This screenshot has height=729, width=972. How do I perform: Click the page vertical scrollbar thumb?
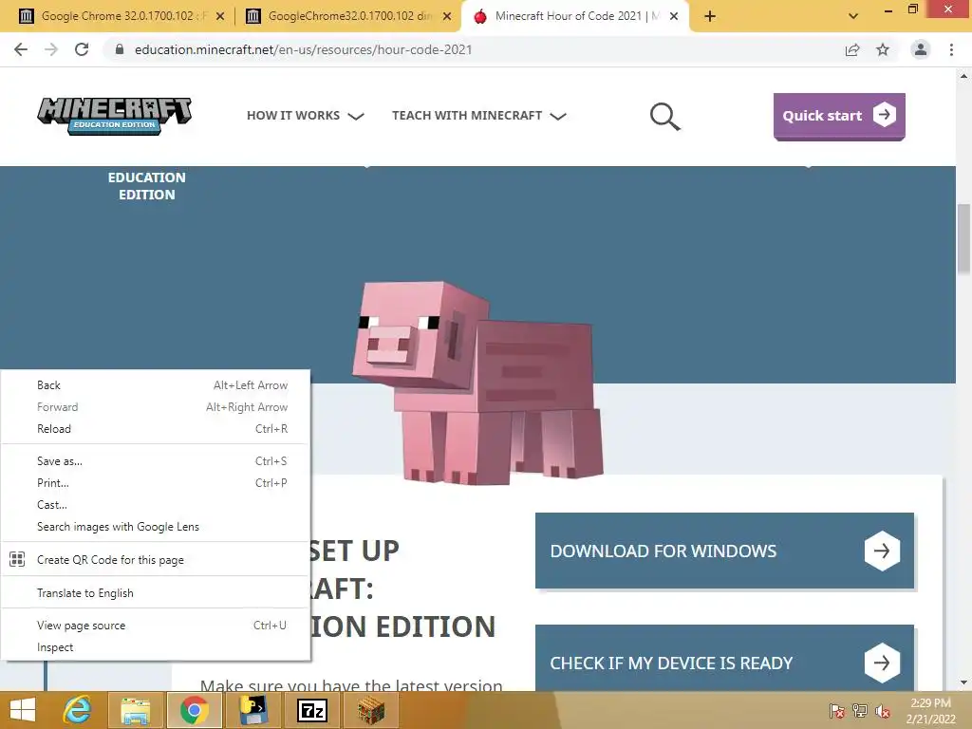(x=963, y=238)
